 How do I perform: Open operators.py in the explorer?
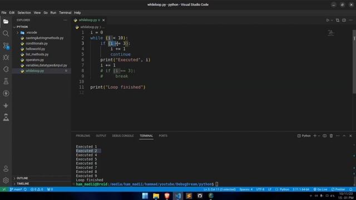click(x=42, y=60)
